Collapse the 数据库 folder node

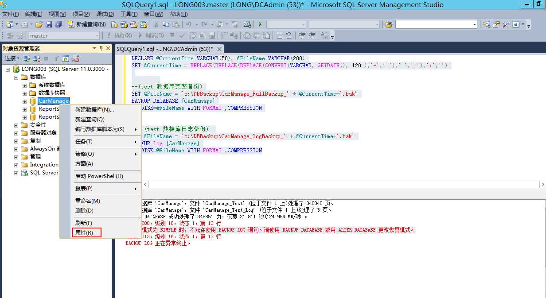[x=16, y=77]
